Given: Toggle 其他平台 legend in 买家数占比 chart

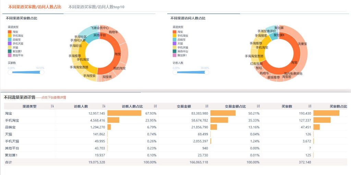Looking at the screenshot, I should 15,55.
